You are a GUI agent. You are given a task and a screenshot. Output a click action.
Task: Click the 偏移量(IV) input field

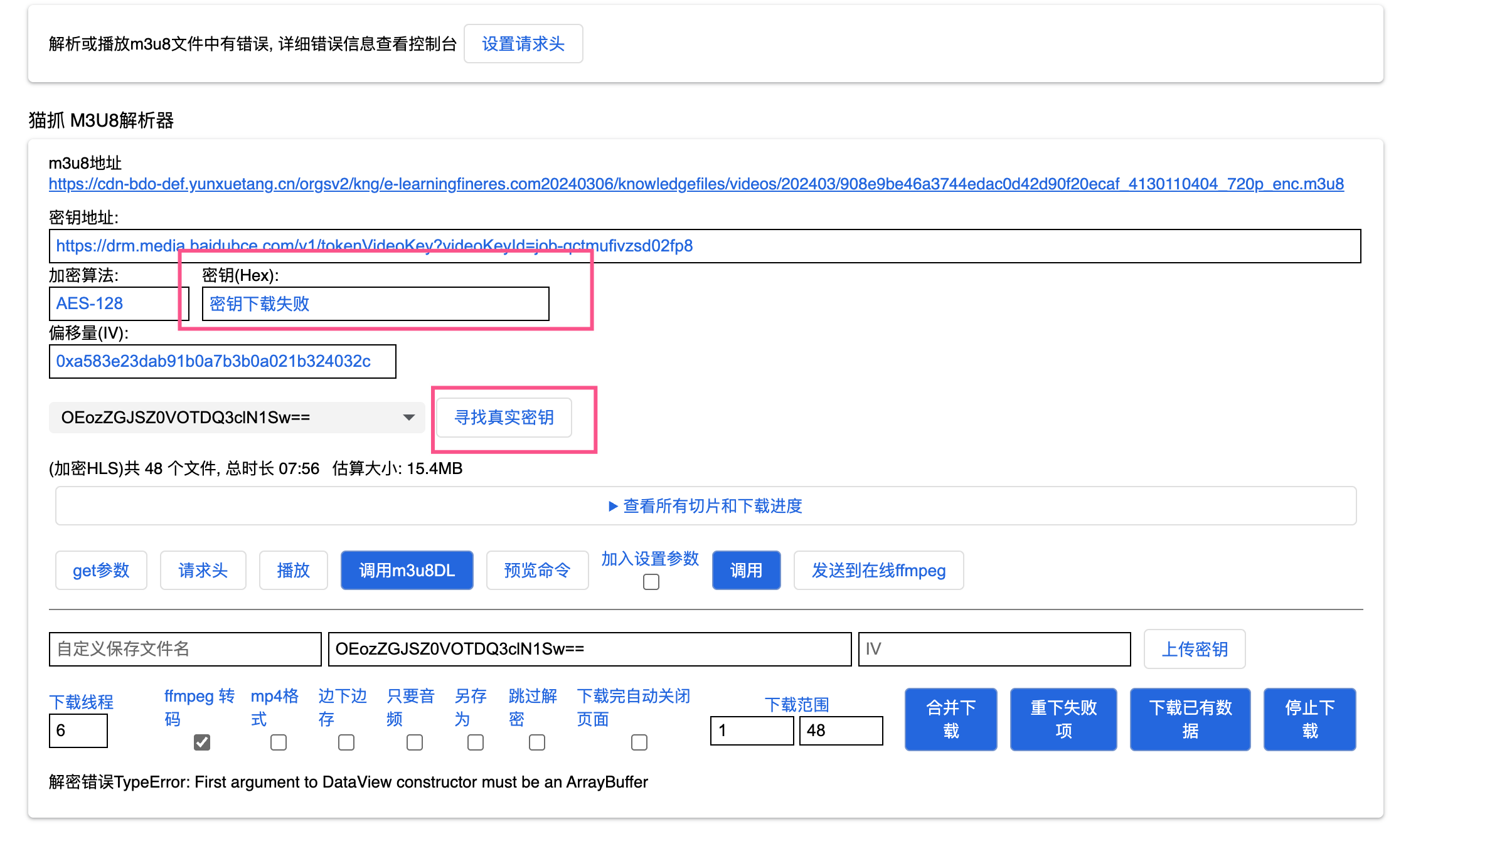coord(222,362)
